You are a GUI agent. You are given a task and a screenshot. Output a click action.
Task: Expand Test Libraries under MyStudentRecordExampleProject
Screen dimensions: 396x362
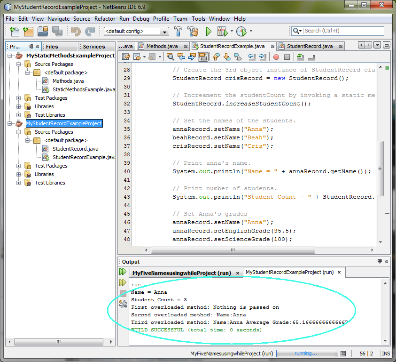[x=18, y=183]
